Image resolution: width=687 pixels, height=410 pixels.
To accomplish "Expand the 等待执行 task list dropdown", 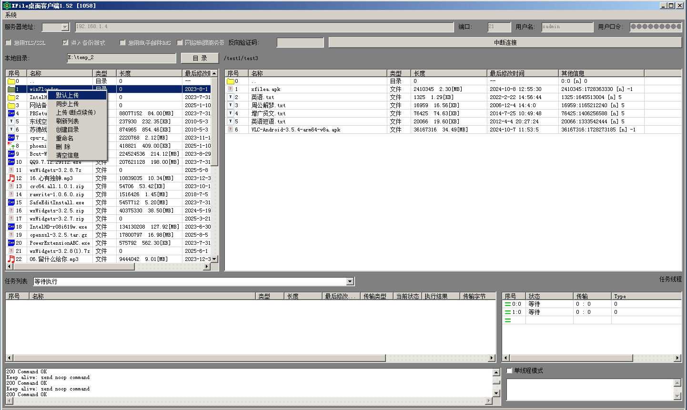I will (350, 281).
